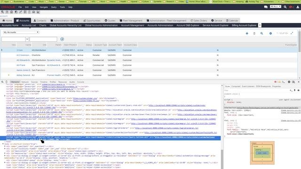
Task: Click the header search magnifier icon
Action: click(285, 7)
